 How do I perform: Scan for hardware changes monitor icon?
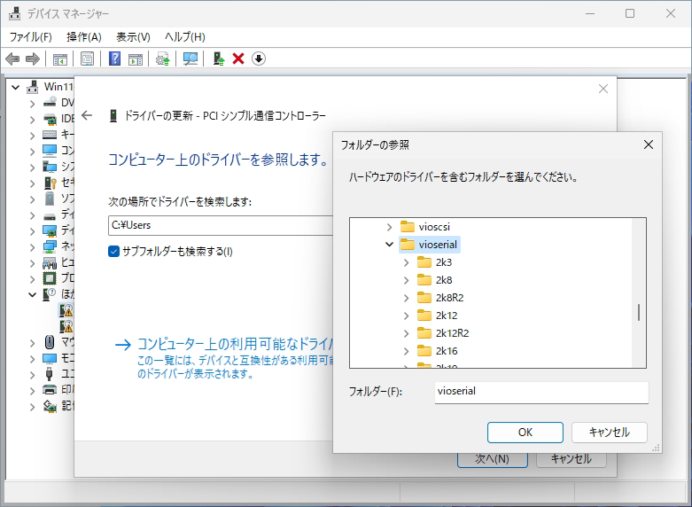[190, 58]
